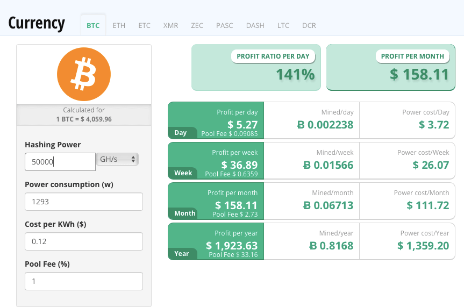This screenshot has height=307, width=464.
Task: Select the PASC currency tab
Action: pos(224,25)
